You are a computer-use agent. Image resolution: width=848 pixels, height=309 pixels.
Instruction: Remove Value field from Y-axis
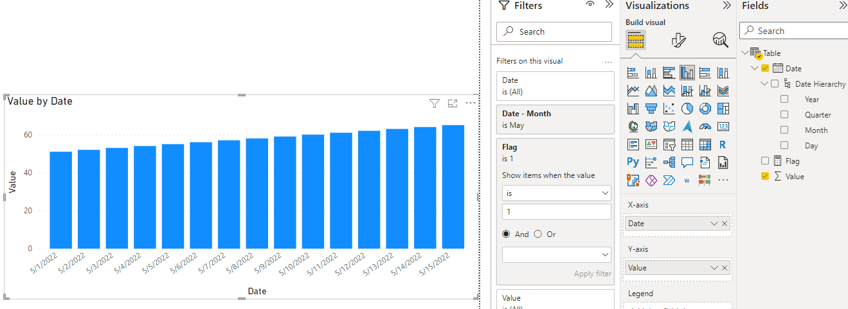(x=725, y=268)
